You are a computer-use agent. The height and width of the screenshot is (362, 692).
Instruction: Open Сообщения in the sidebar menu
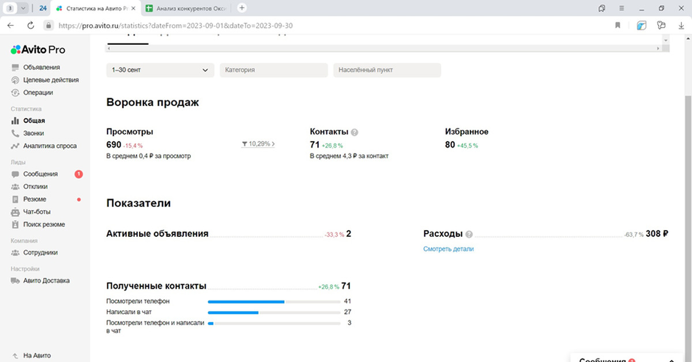pos(40,174)
